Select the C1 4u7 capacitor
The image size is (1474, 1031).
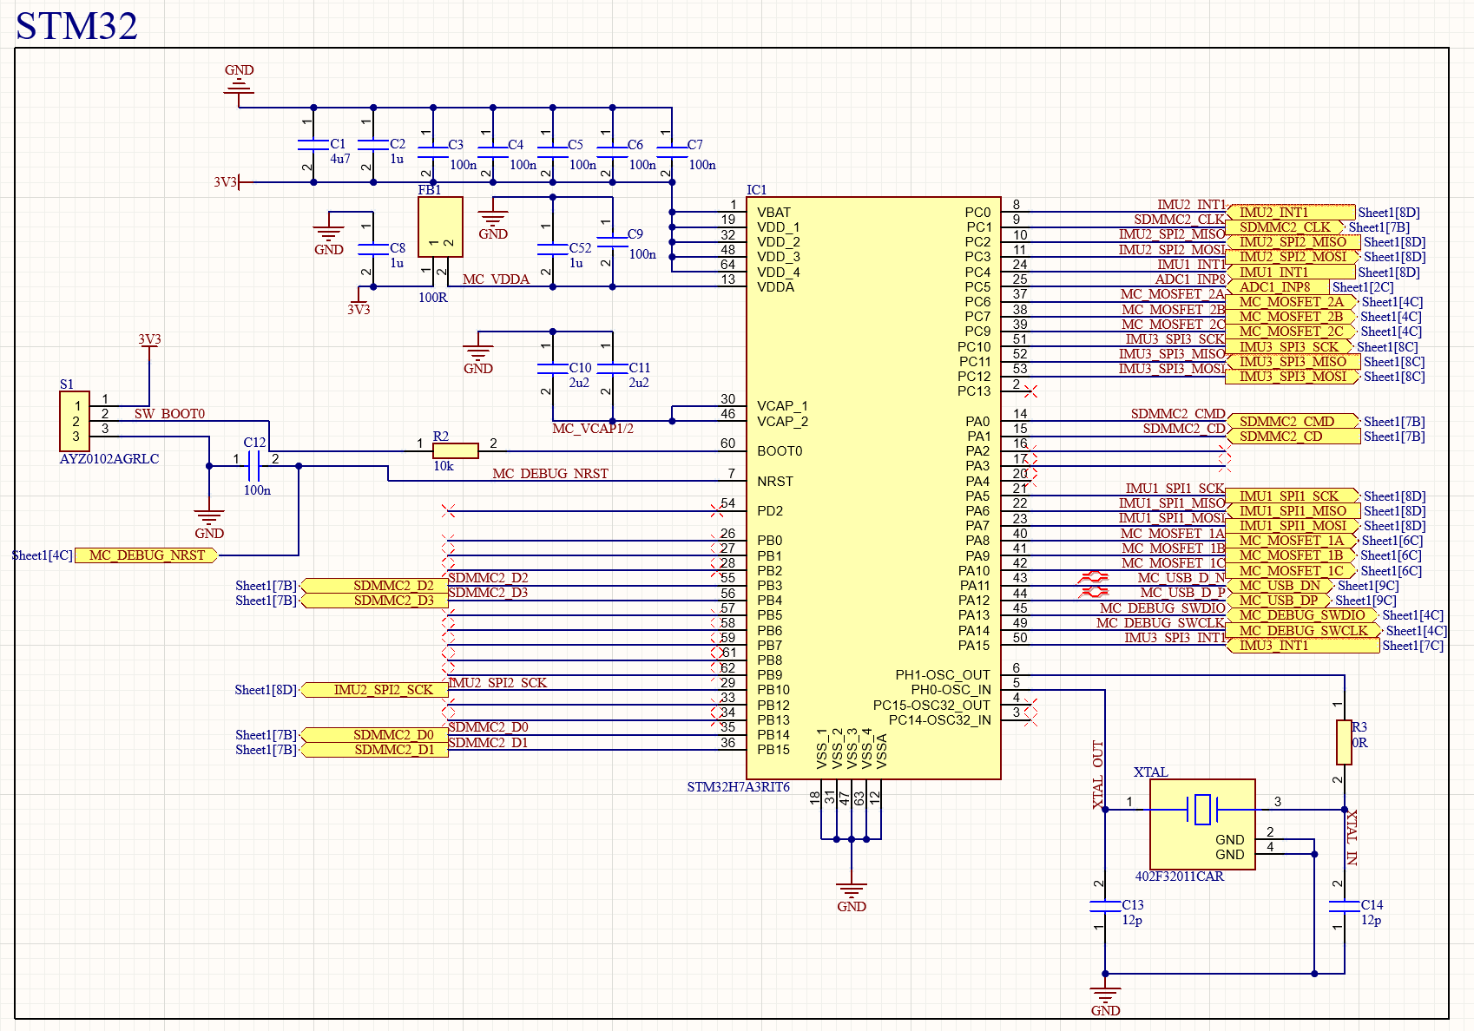tap(313, 145)
